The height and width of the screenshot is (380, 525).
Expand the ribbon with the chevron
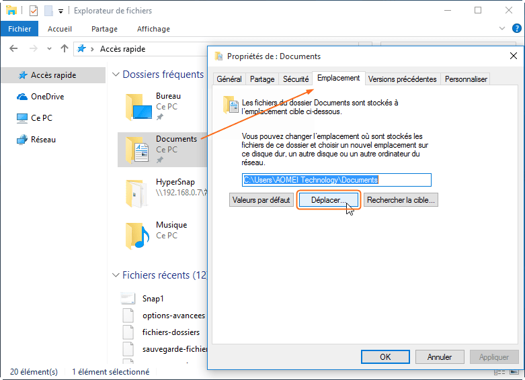[502, 28]
